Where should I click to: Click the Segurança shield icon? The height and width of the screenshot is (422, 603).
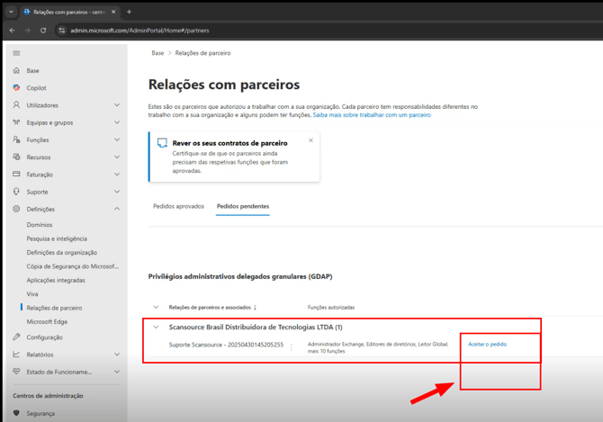tap(16, 413)
